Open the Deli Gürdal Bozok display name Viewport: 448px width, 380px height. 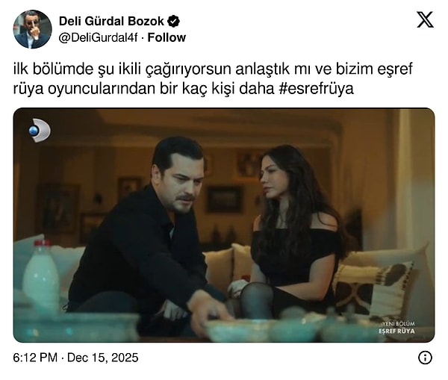[111, 21]
